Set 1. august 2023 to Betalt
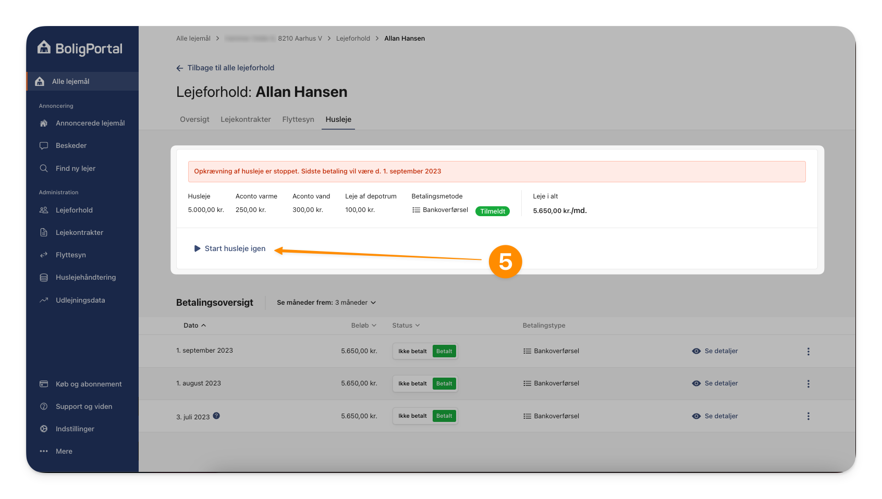This screenshot has width=882, height=499. [x=444, y=384]
